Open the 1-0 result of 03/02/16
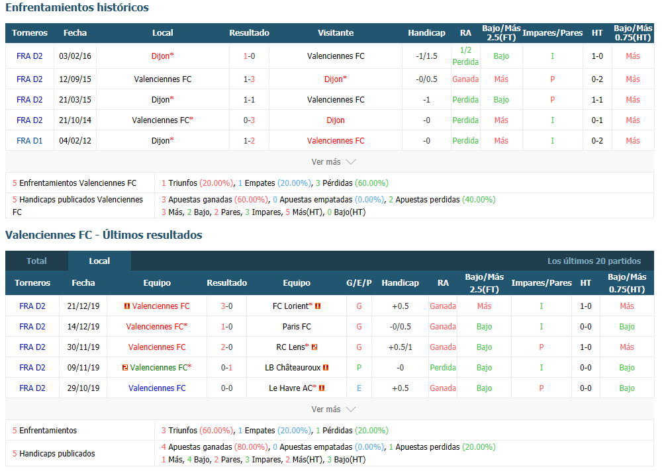666x471 pixels. pyautogui.click(x=250, y=56)
